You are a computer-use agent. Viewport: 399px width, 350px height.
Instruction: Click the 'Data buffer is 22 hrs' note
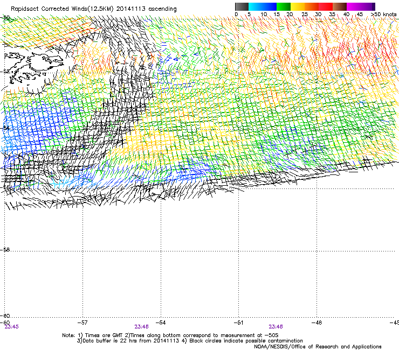[x=190, y=341]
